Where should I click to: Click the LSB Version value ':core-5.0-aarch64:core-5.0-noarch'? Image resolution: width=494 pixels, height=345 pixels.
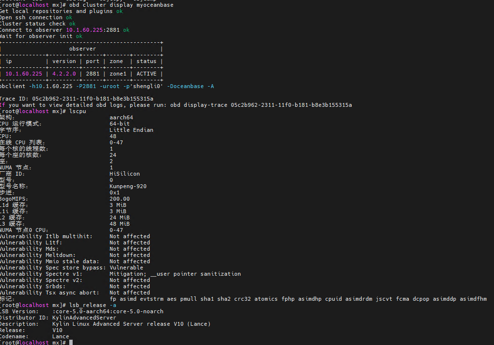108,312
